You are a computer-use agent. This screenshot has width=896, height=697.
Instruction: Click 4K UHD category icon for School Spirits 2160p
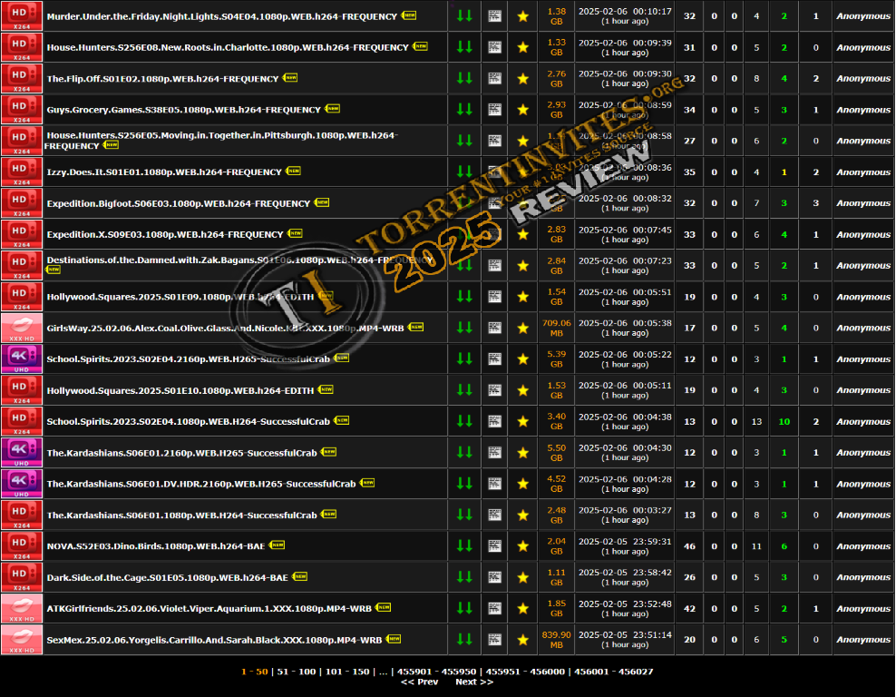coord(21,359)
